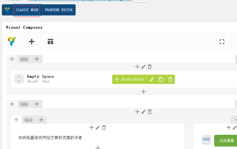Delete the second row's column
Image resolution: width=237 pixels, height=149 pixels.
(150, 112)
